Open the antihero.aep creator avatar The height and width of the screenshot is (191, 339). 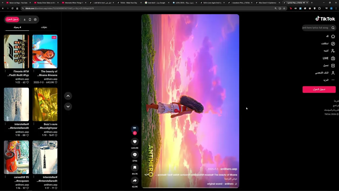point(135,129)
